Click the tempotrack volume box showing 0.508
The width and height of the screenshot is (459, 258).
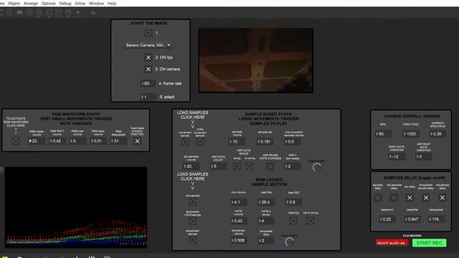point(238,241)
